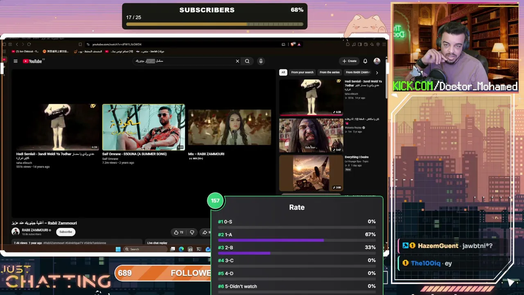
Task: Clear the YouTube search box text
Action: pos(237,61)
